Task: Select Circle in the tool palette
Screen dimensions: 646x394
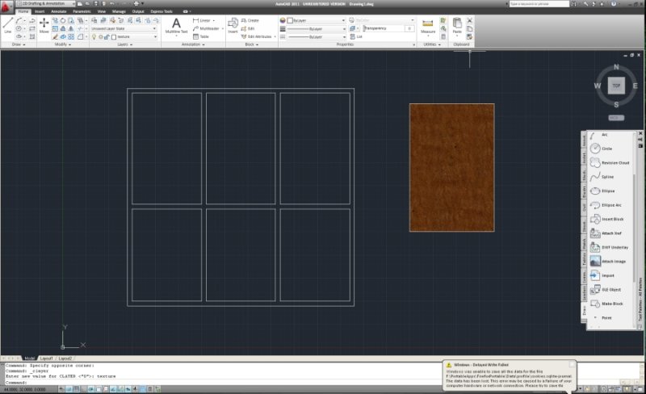Action: (x=602, y=149)
